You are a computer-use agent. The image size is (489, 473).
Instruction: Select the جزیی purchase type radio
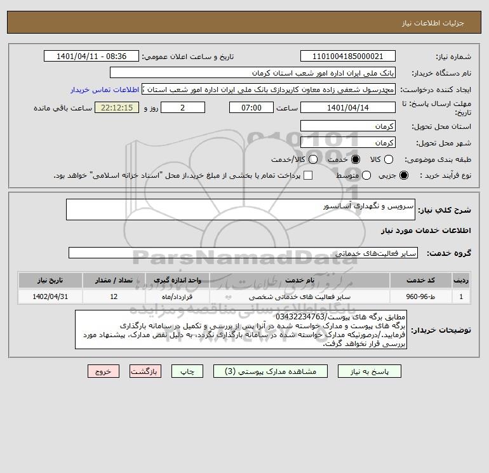pos(404,175)
